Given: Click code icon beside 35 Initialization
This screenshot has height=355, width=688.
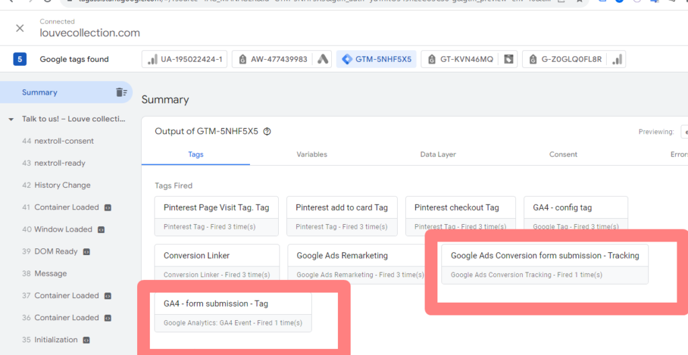Looking at the screenshot, I should (x=87, y=340).
